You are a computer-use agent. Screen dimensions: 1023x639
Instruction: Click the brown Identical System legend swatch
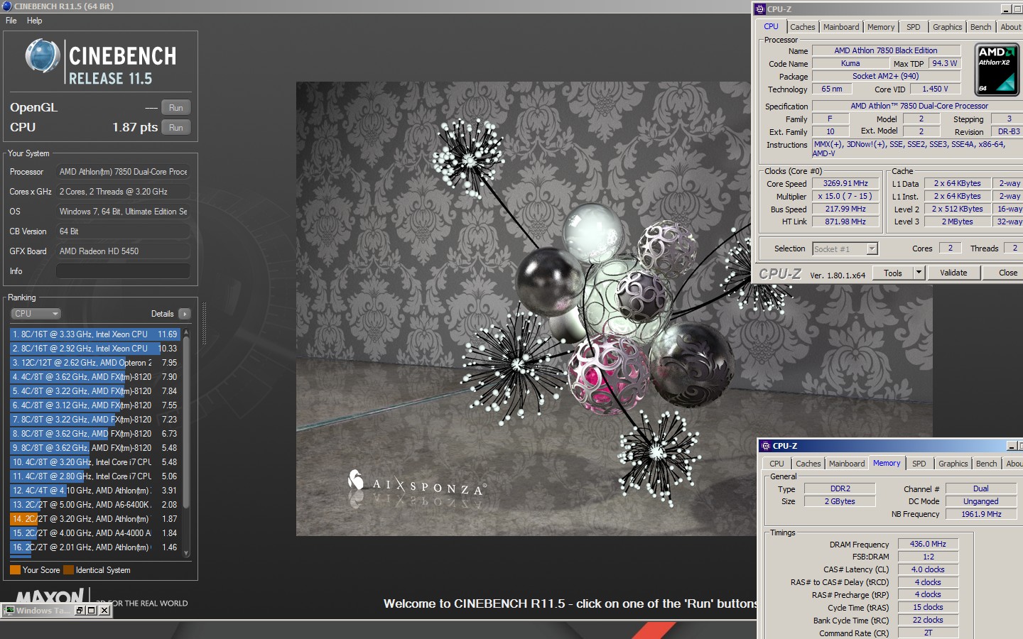point(68,570)
